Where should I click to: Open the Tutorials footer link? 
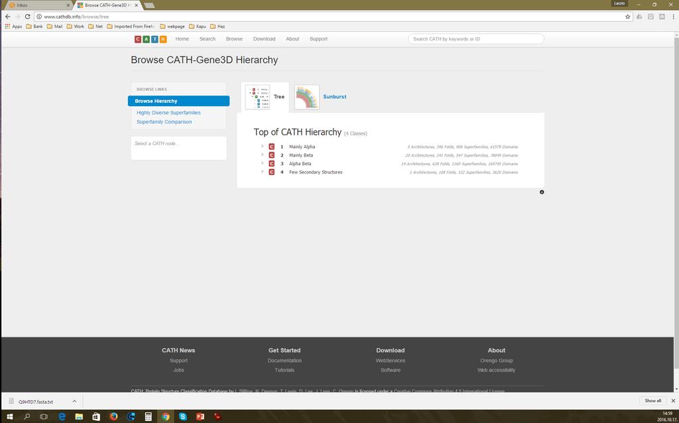284,370
